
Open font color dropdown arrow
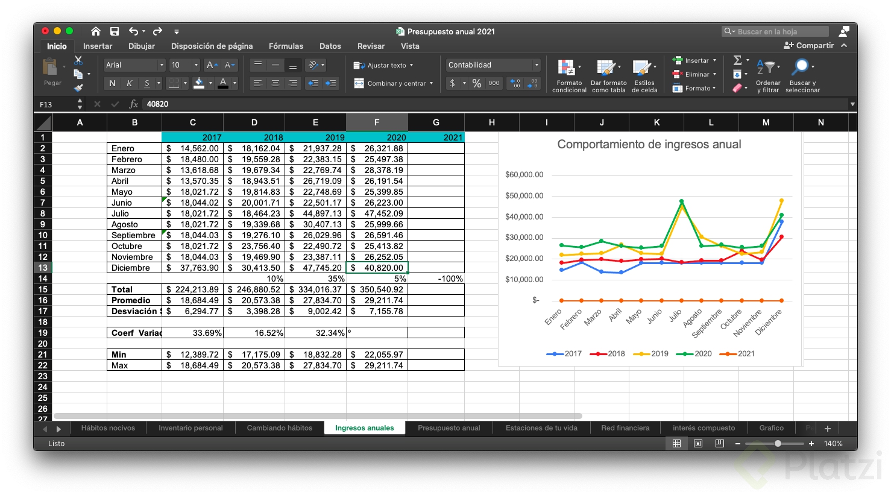click(x=235, y=83)
